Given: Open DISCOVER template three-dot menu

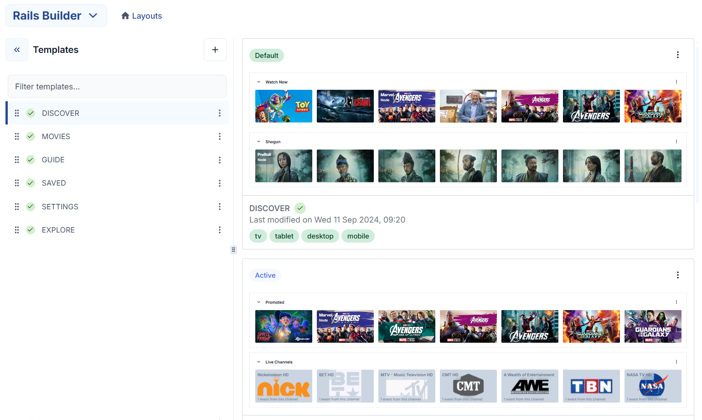Looking at the screenshot, I should pos(219,113).
